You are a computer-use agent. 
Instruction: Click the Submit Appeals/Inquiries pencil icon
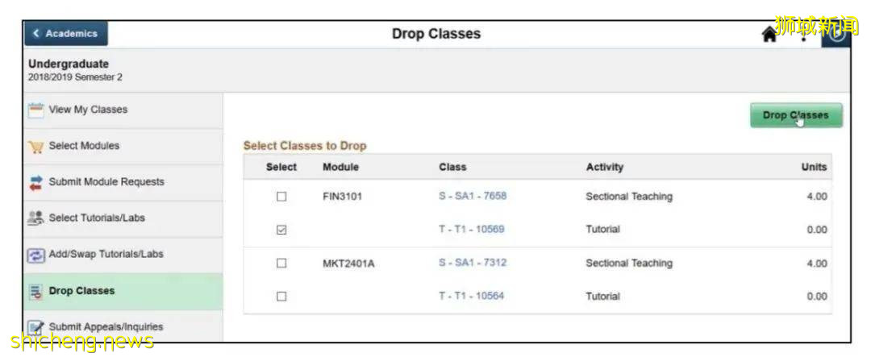pyautogui.click(x=35, y=326)
